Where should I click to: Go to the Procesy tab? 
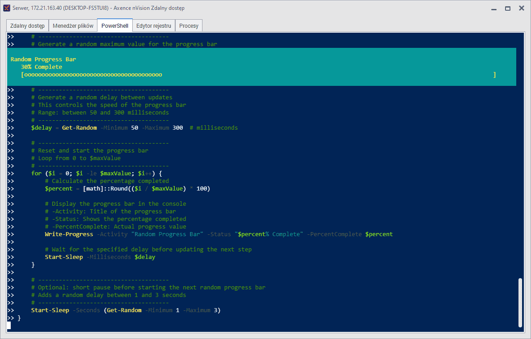(189, 26)
